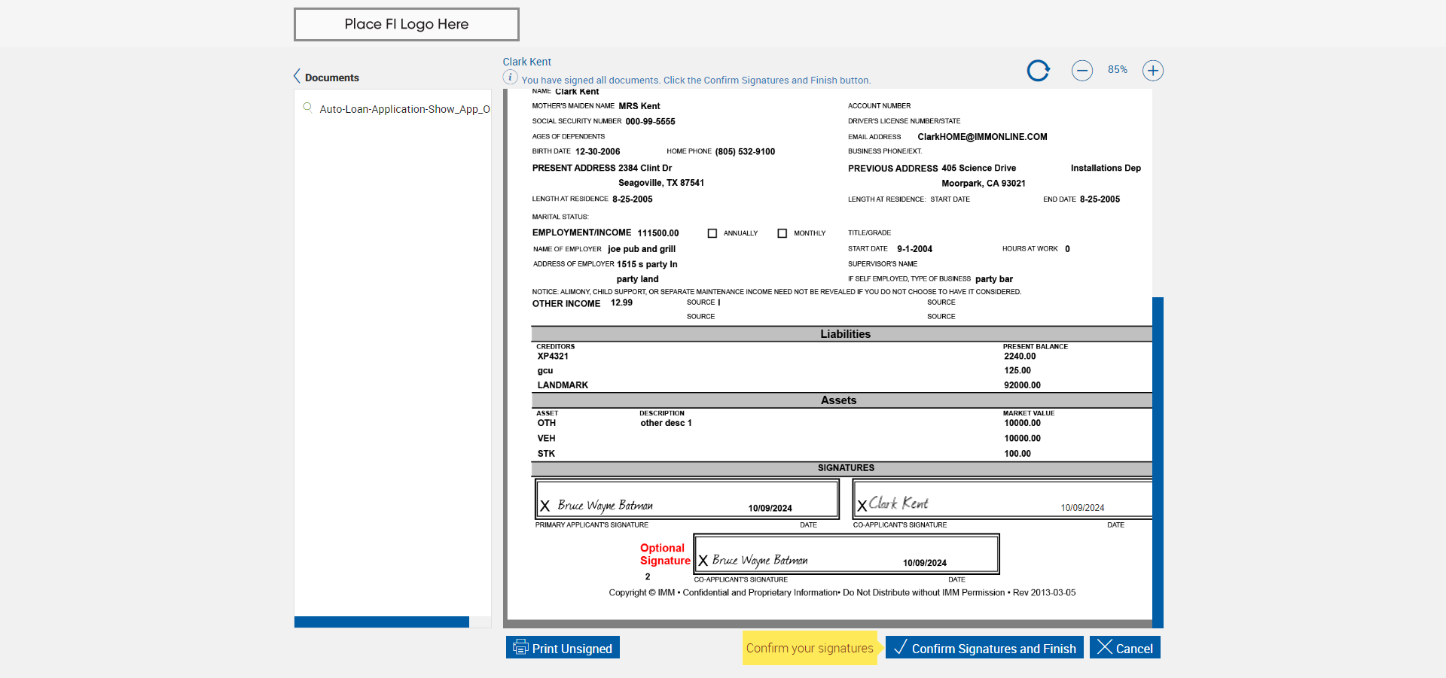Click the rotate document icon
Screen dimensions: 1446x678
click(x=1039, y=71)
